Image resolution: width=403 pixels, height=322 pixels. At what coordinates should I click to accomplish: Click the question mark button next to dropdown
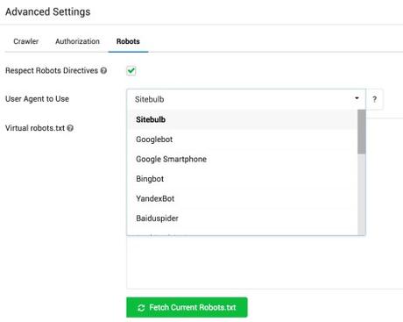(x=374, y=99)
